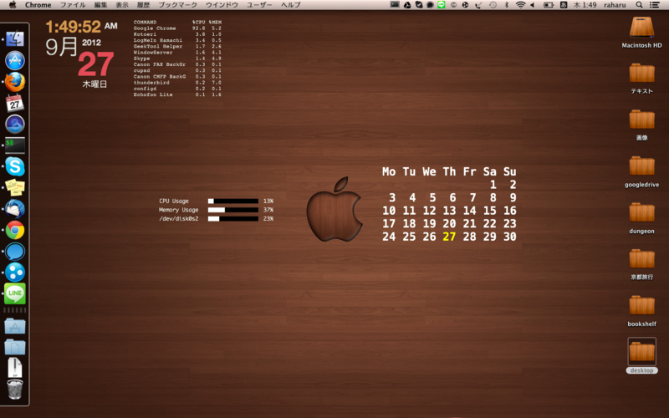Viewport: 669px width, 418px height.
Task: Open the Applications folder stack in Dock
Action: [14, 326]
